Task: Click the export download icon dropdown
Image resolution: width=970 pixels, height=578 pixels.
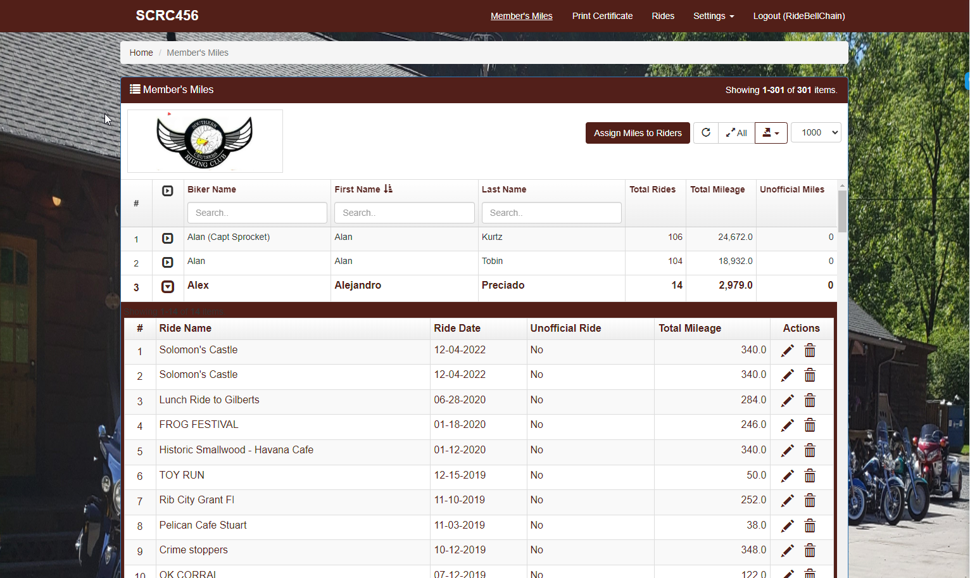Action: point(771,133)
